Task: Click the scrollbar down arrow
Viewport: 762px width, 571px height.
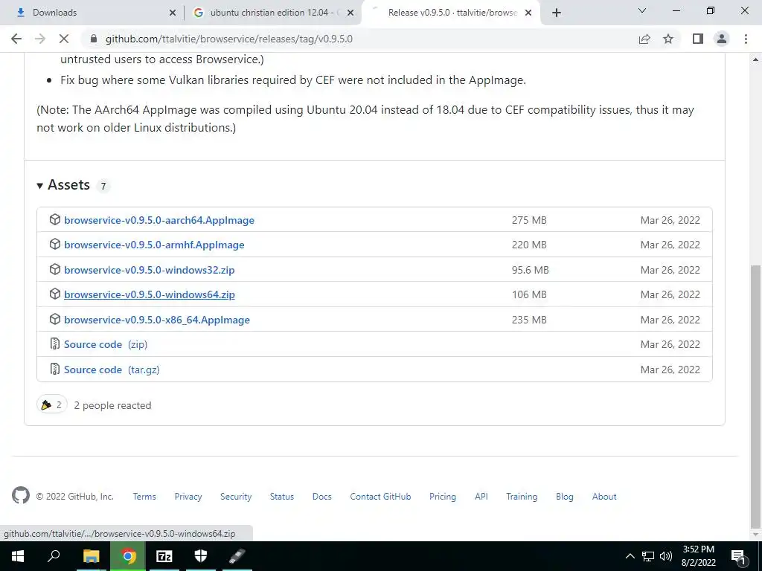Action: [755, 535]
